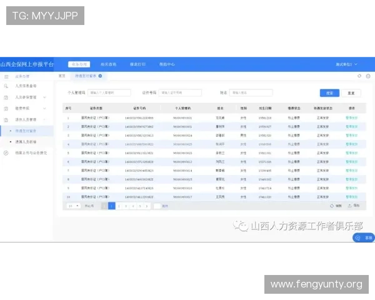This screenshot has height=300, width=375.
Task: Open 人员信息查询 in the sidebar
Action: 26,86
